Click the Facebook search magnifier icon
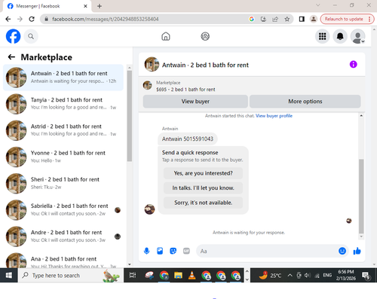This screenshot has width=377, height=299. click(x=31, y=36)
